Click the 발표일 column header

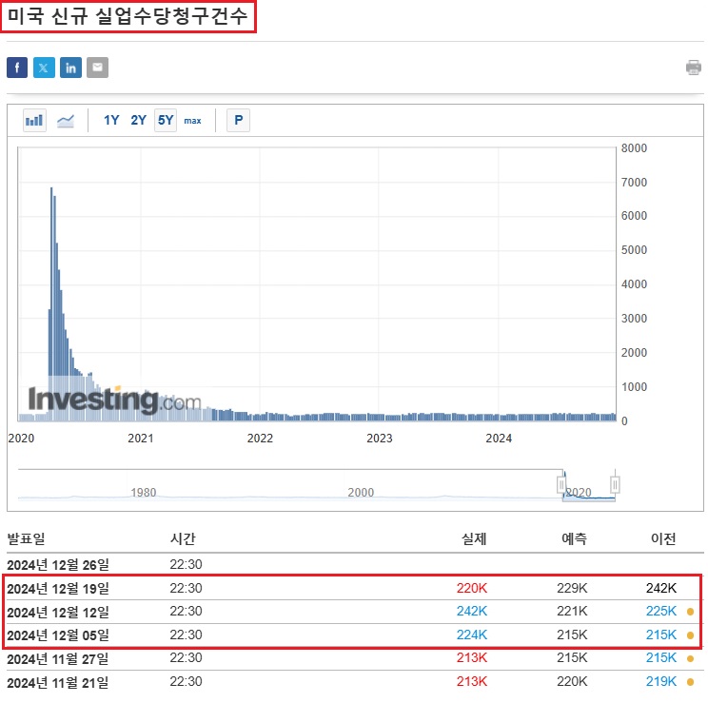(x=27, y=538)
